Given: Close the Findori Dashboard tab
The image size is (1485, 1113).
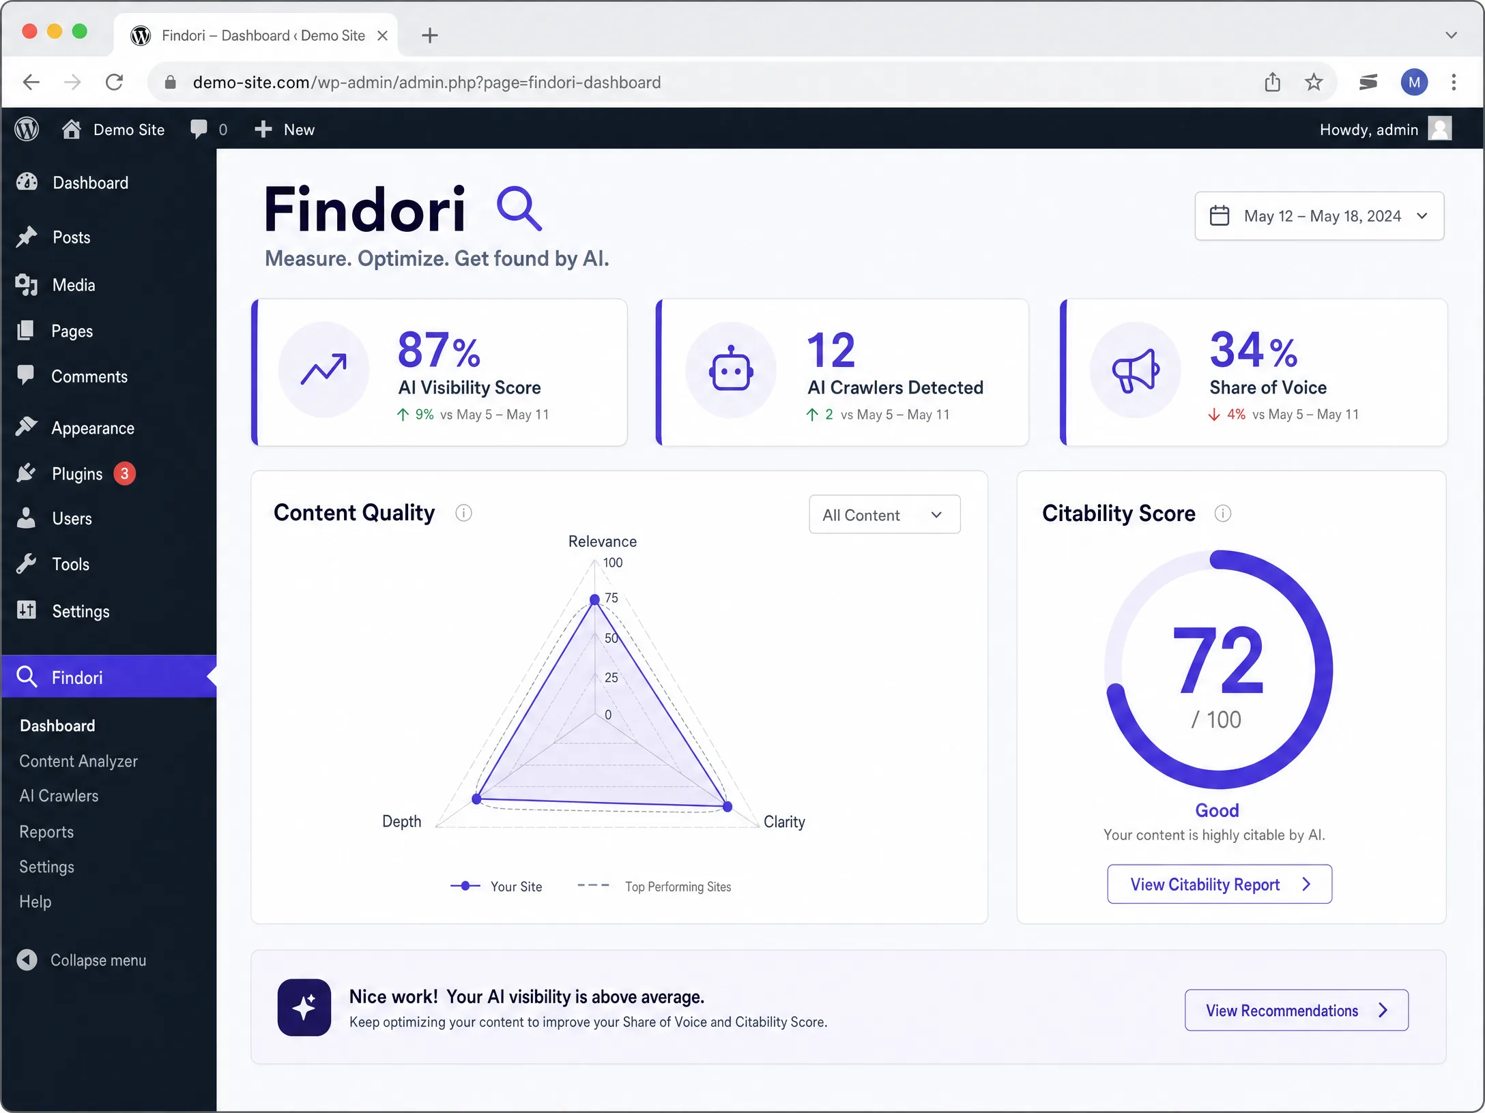Looking at the screenshot, I should [383, 35].
